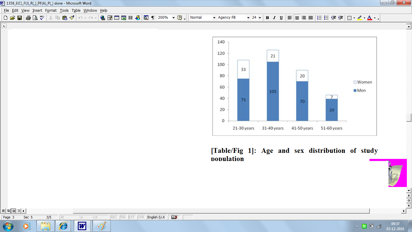Click the Save icon in toolbar
Screen dimensions: 412x232
[x=20, y=18]
